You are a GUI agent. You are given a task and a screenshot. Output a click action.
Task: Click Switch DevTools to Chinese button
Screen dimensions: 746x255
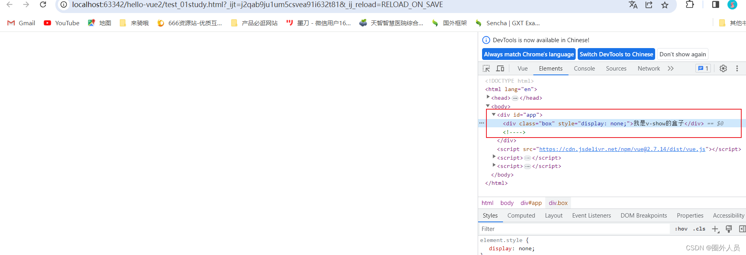616,54
